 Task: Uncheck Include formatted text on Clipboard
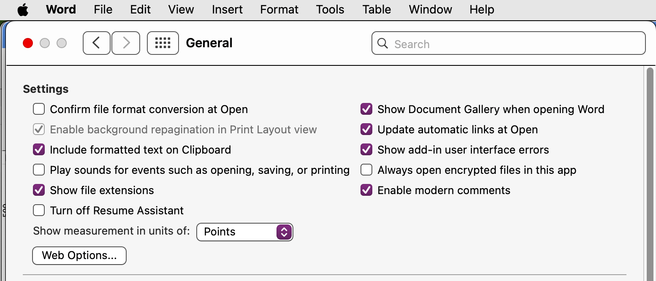(x=39, y=150)
